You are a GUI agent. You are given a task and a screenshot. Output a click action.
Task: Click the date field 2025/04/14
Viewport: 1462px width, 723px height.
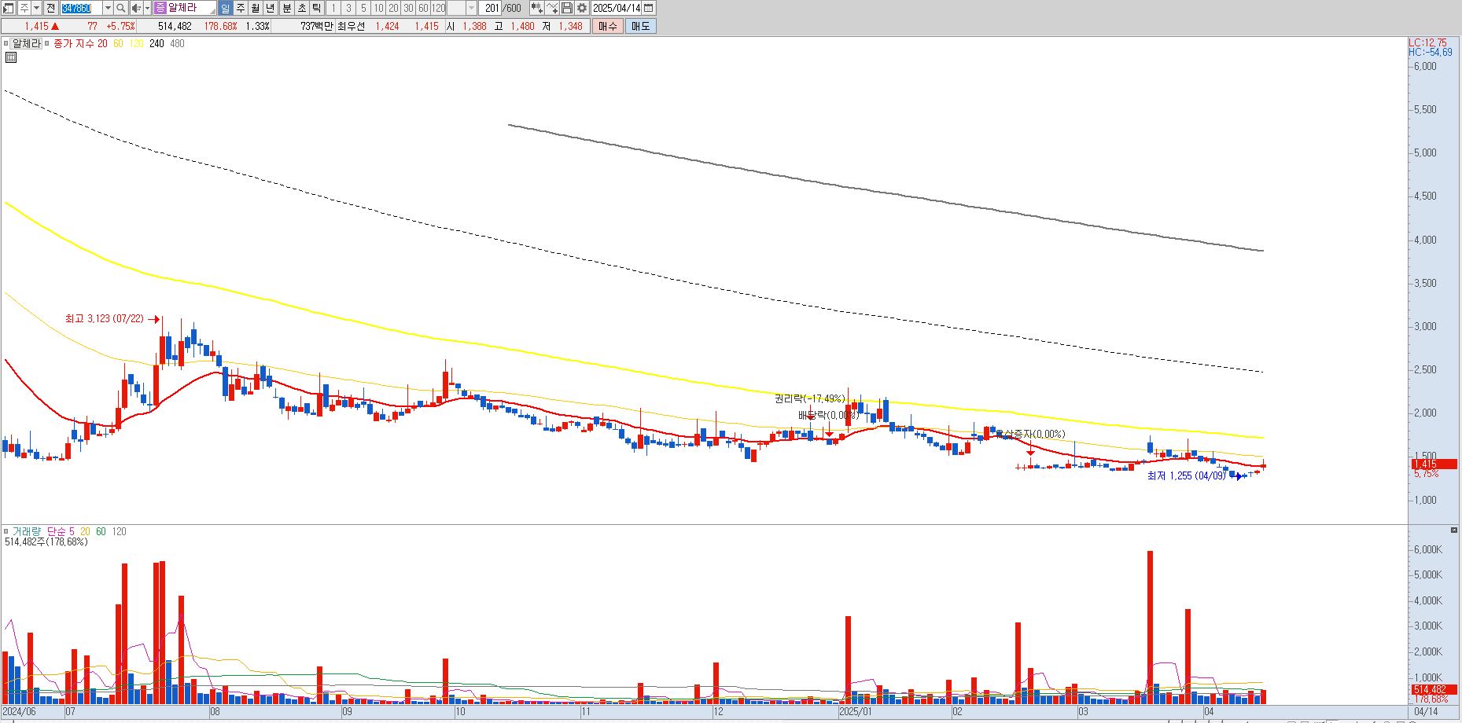pyautogui.click(x=616, y=8)
